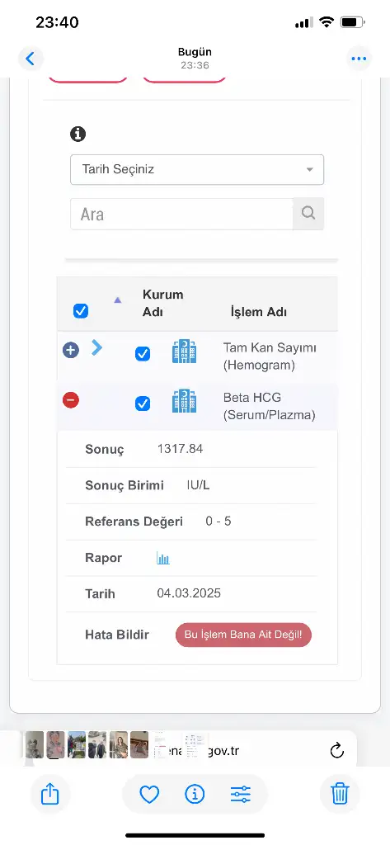Image resolution: width=390 pixels, height=845 pixels.
Task: Click Bu İşlem Bana Ait Değil! button
Action: point(243,635)
